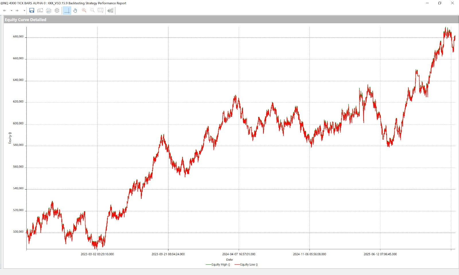Open the forward navigation history dropdown
459x275 pixels.
[24, 11]
